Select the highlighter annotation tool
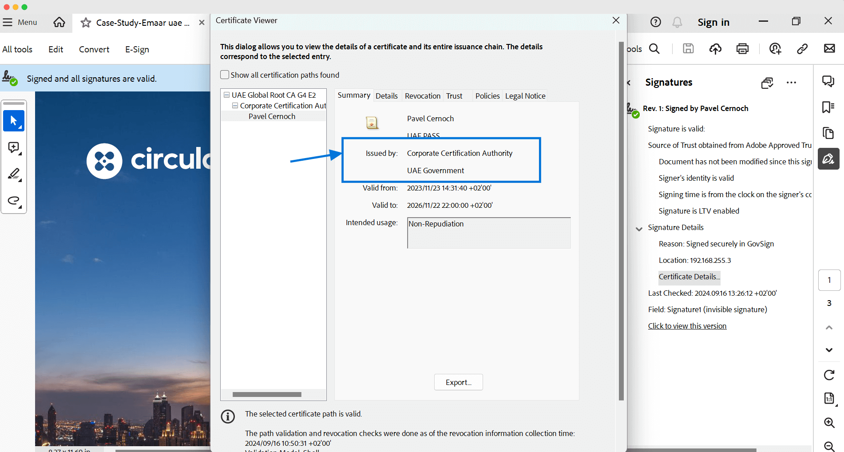The height and width of the screenshot is (452, 844). point(14,174)
